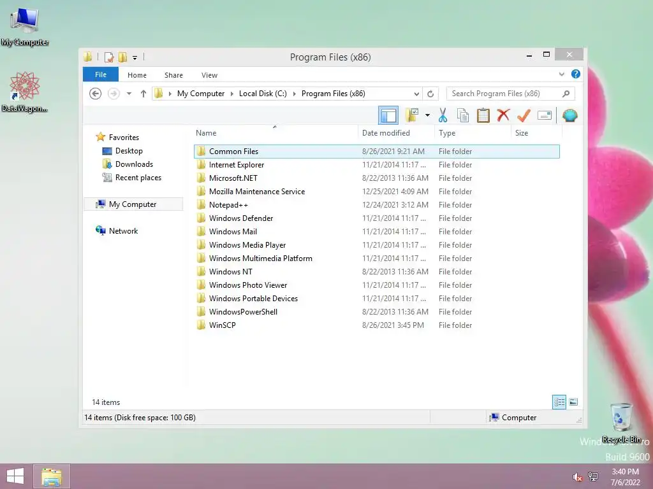Select Desktop under Favorites

click(x=129, y=150)
